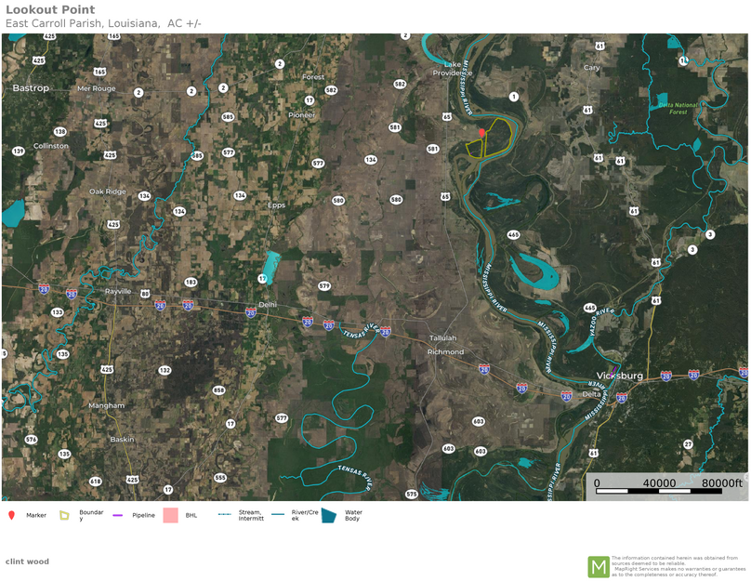Click the red marker pin on the map
751x581 pixels.
click(x=481, y=134)
